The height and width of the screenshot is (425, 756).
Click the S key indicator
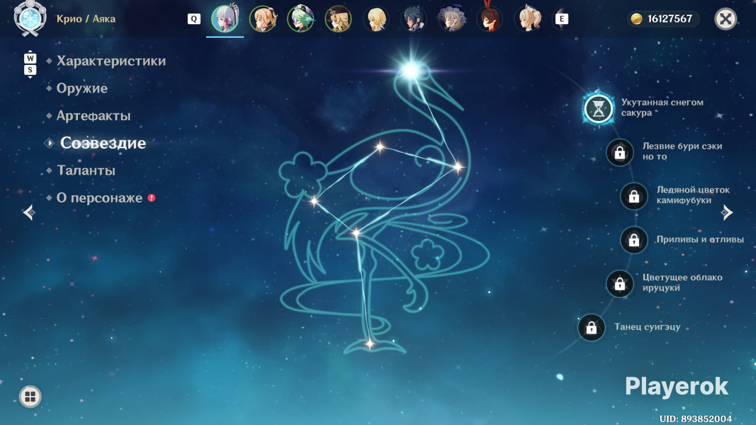point(30,70)
